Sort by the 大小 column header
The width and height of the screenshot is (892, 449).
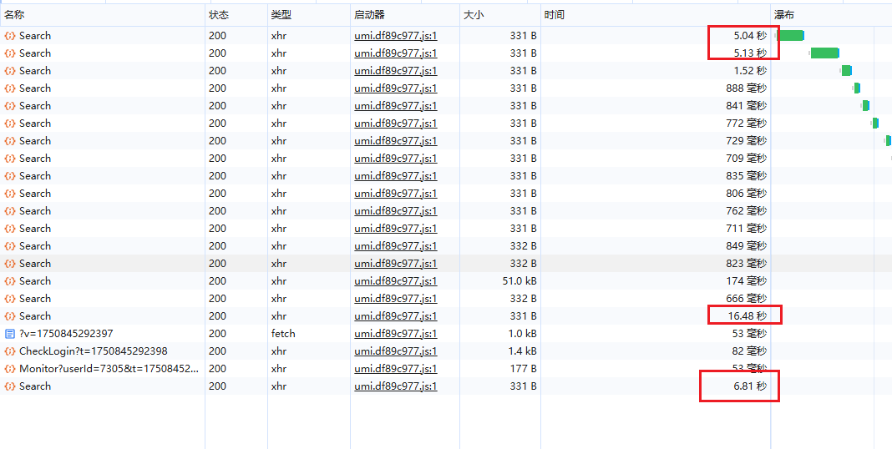[500, 15]
